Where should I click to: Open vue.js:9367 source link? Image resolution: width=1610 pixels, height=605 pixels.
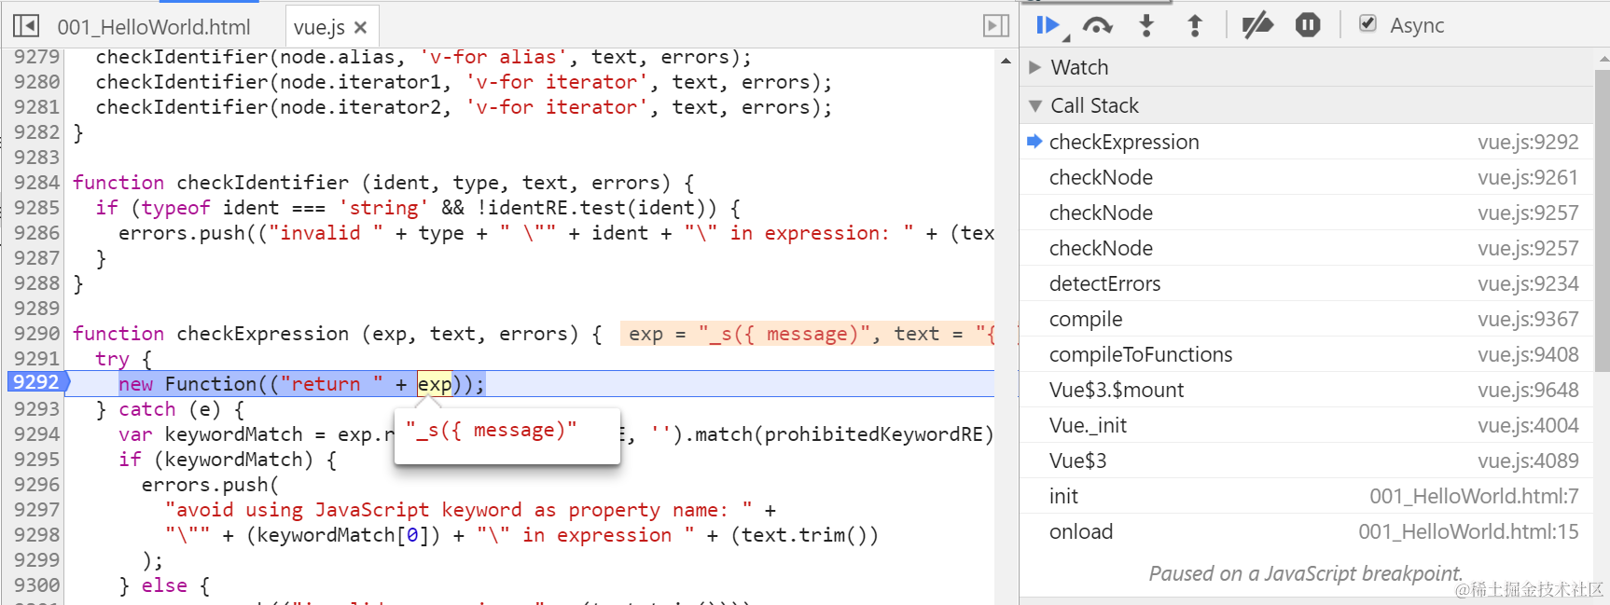1528,319
